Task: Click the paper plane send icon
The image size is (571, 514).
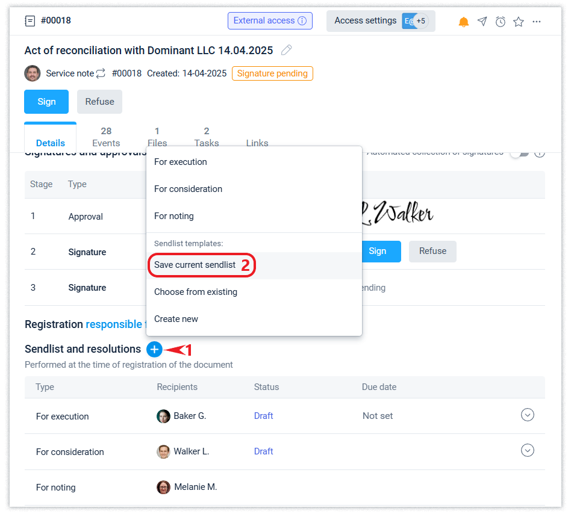Action: pos(482,22)
